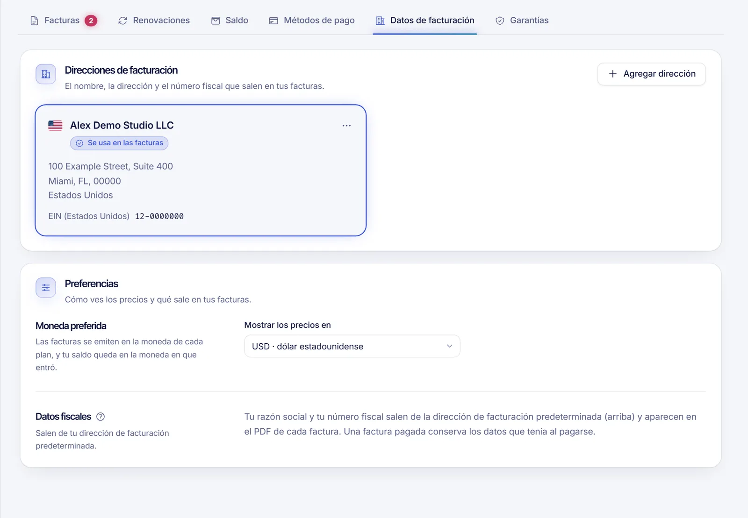Click the 'Se usa en las facturas' badge
The height and width of the screenshot is (518, 748).
coord(119,143)
